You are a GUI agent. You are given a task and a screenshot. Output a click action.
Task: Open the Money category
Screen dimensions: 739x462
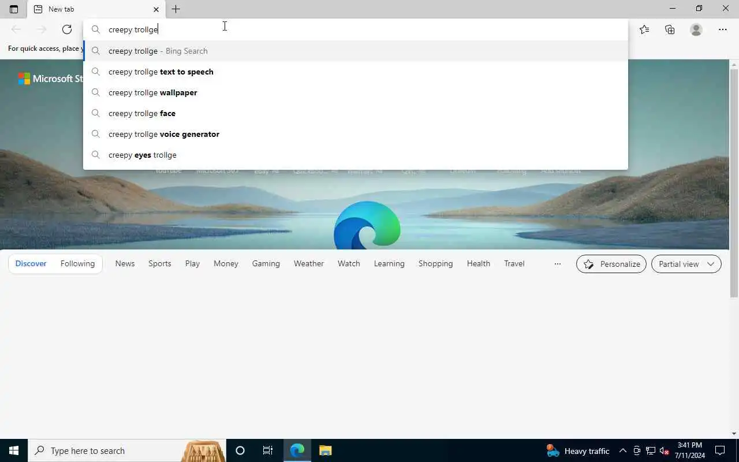226,263
